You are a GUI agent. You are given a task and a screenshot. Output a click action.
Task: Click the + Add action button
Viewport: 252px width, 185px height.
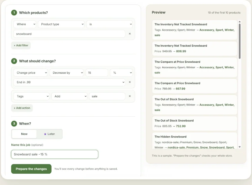(22, 108)
